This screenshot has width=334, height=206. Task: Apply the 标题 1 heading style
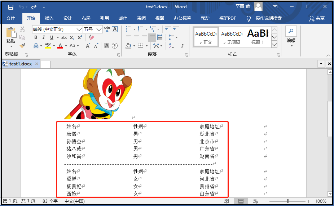click(258, 38)
